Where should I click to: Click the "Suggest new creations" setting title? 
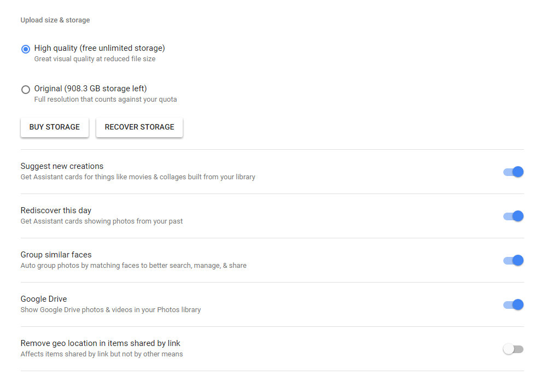[x=62, y=166]
